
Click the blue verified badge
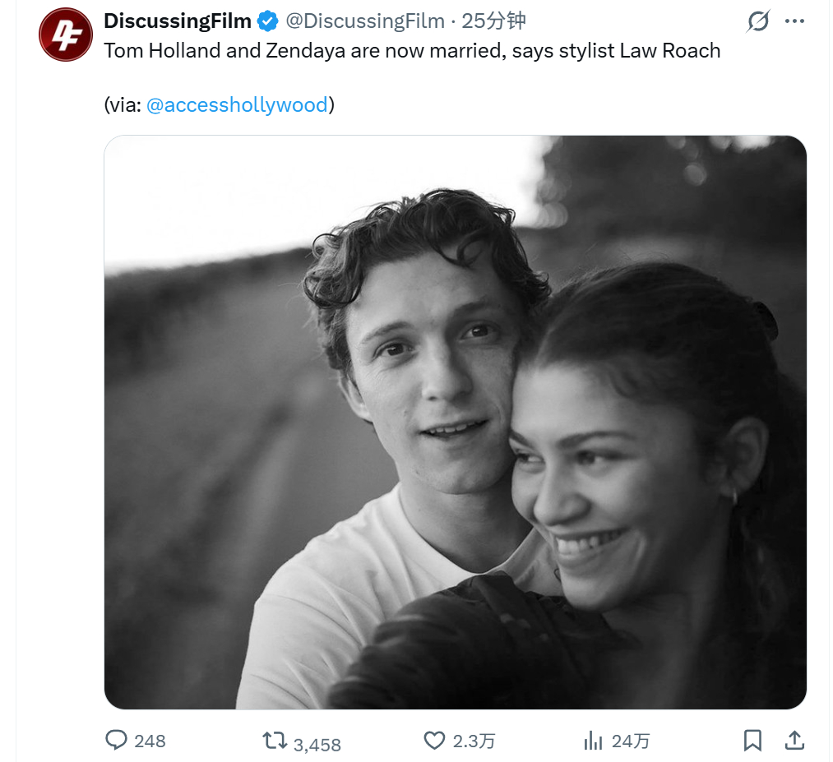(x=268, y=21)
